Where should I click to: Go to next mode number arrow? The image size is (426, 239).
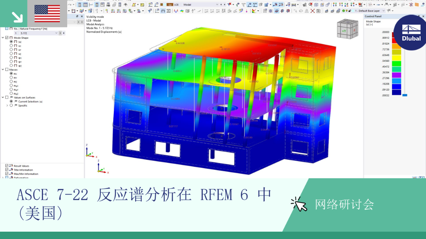point(64,33)
